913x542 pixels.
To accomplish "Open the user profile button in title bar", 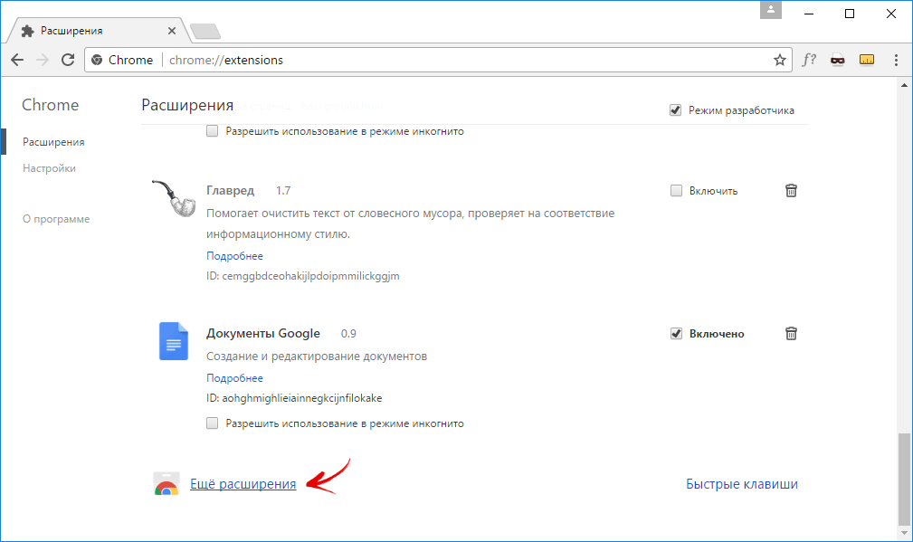I will coord(770,9).
